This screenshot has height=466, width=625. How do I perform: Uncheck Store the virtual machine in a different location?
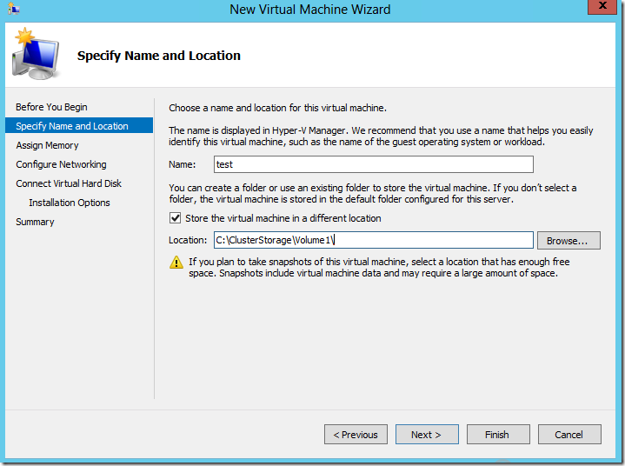(175, 218)
